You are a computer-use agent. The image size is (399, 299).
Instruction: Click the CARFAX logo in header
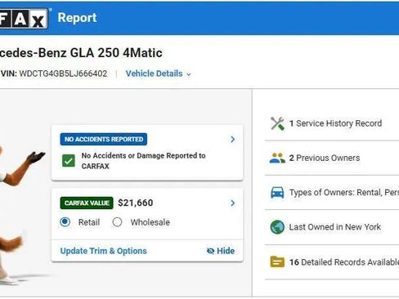24,19
